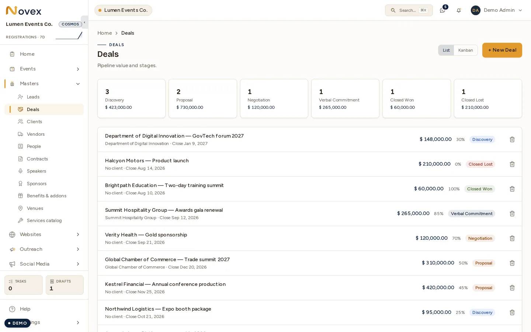Open Speakers from the sidebar
Viewport: 531px width, 332px height.
click(44, 171)
